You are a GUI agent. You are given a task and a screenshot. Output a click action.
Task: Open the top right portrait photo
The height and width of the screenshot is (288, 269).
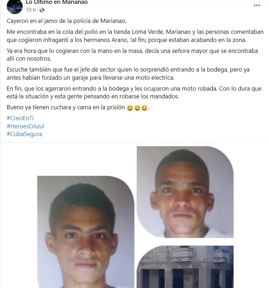185,192
